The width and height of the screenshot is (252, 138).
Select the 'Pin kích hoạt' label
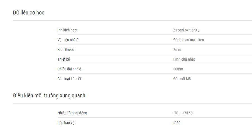pos(67,30)
